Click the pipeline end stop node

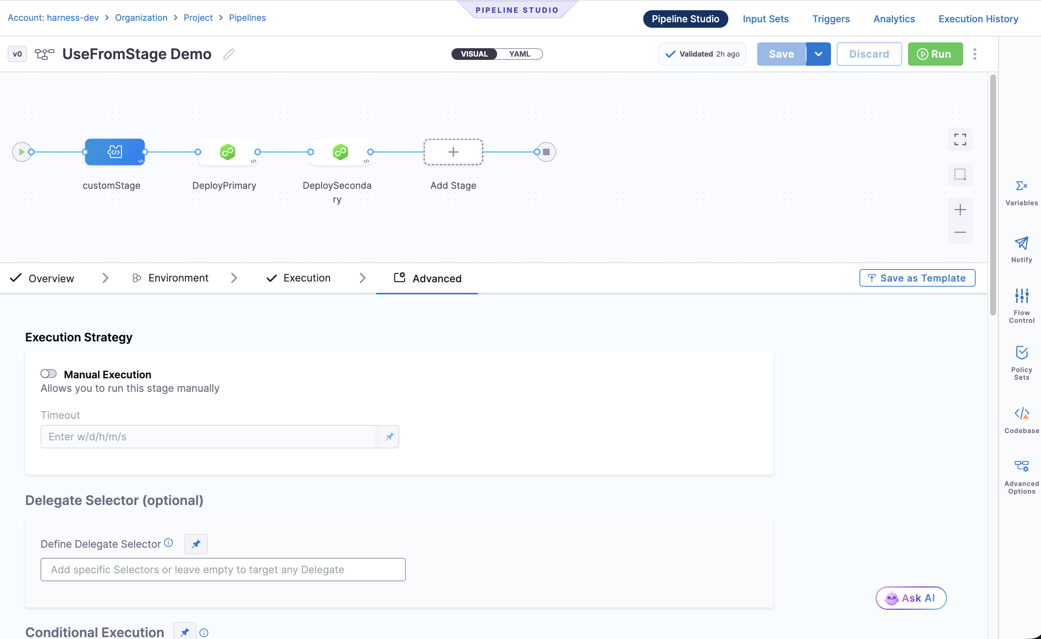tap(546, 152)
